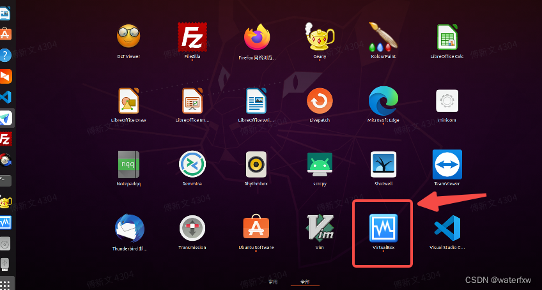Click the disc with arrows dock icon
This screenshot has height=290, width=542.
click(6, 160)
